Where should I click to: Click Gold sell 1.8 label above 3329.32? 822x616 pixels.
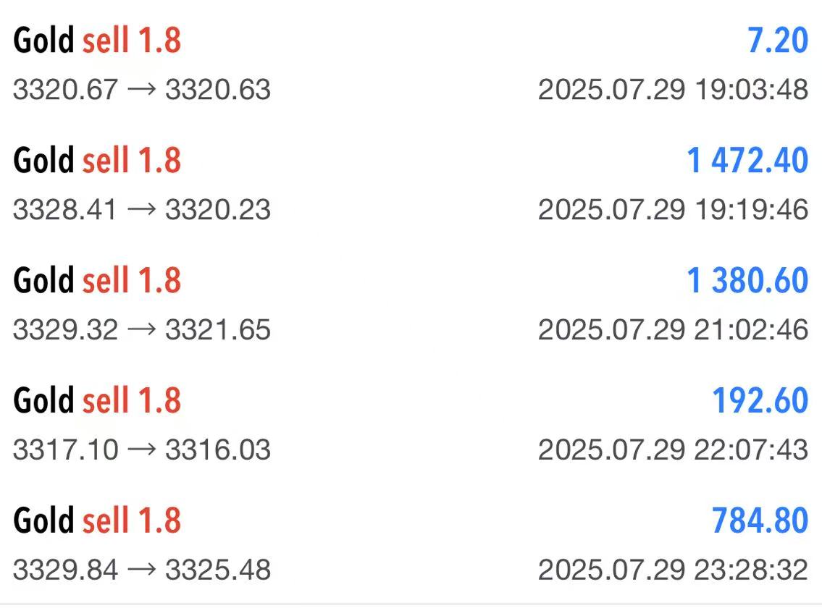click(97, 280)
